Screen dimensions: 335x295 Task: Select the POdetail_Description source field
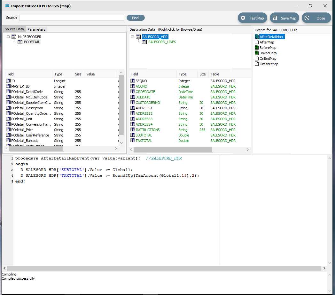click(x=27, y=108)
